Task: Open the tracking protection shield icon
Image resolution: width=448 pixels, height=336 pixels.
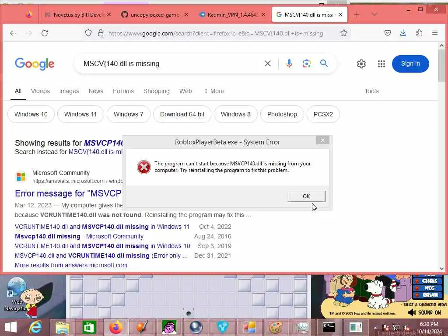Action: (88, 33)
